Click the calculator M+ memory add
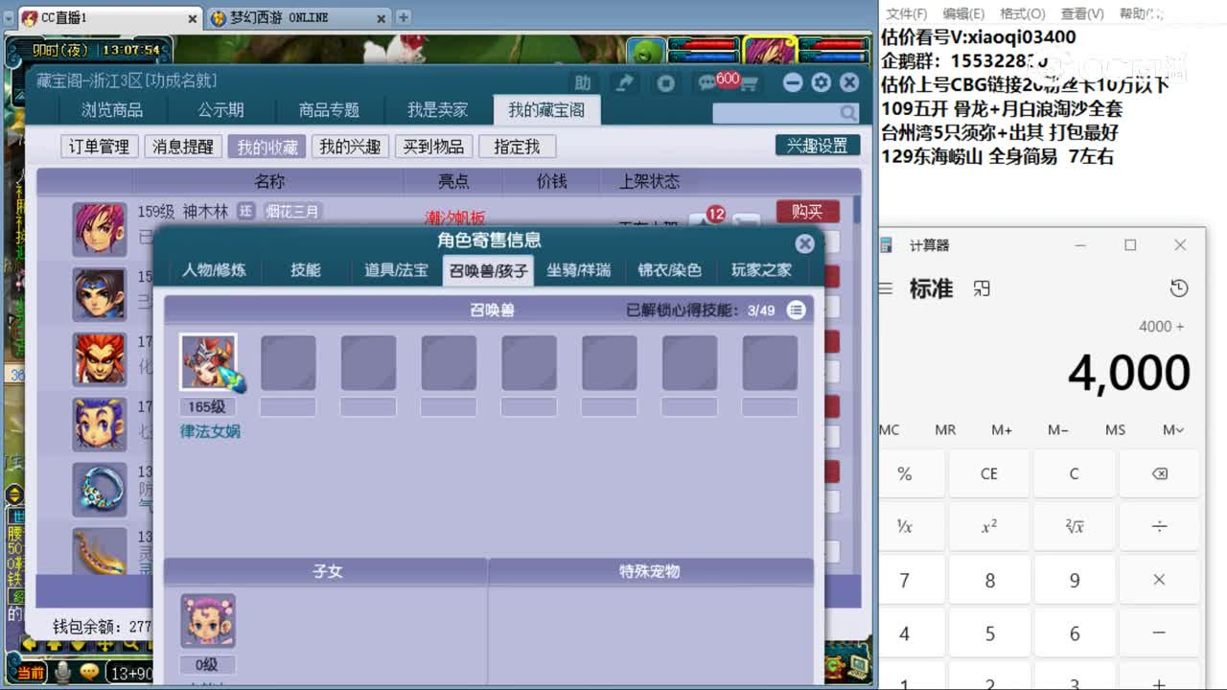The image size is (1227, 690). tap(1002, 429)
